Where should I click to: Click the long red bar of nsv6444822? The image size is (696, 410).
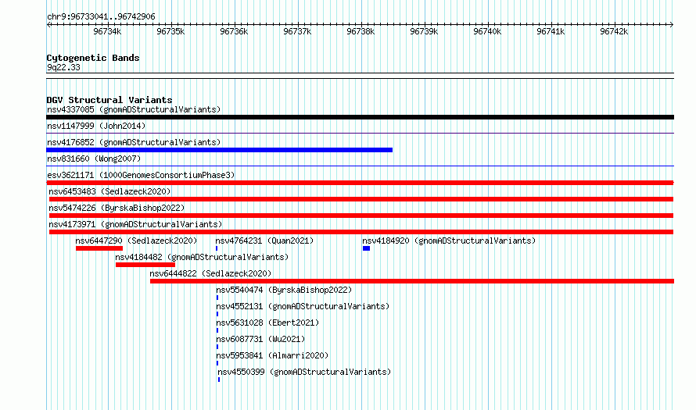click(412, 281)
